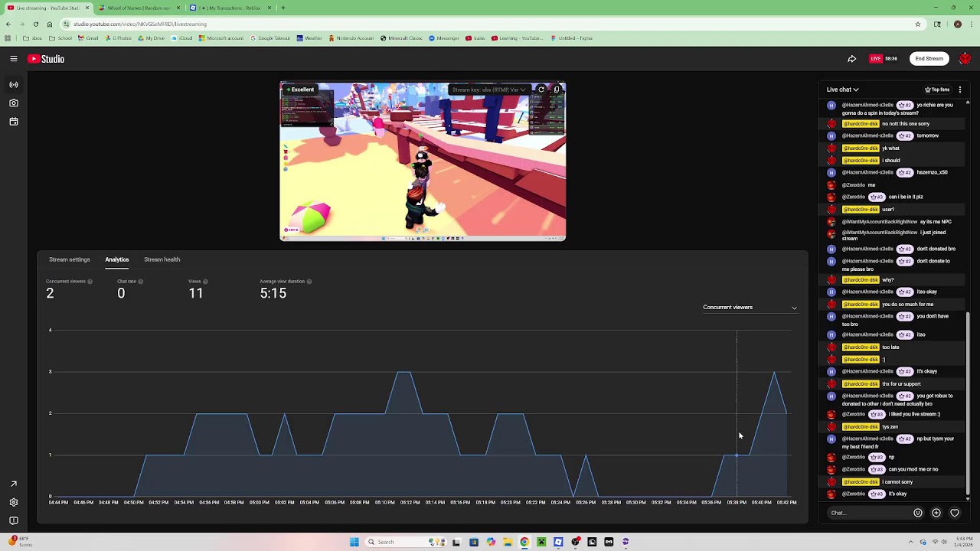Click the Excellent connection status badge
The width and height of the screenshot is (980, 551).
299,90
